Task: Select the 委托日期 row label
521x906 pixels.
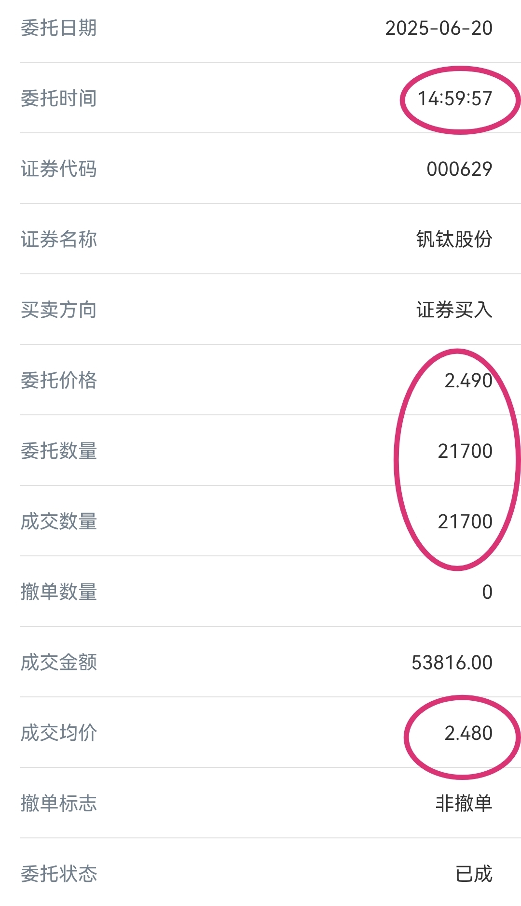Action: [59, 28]
